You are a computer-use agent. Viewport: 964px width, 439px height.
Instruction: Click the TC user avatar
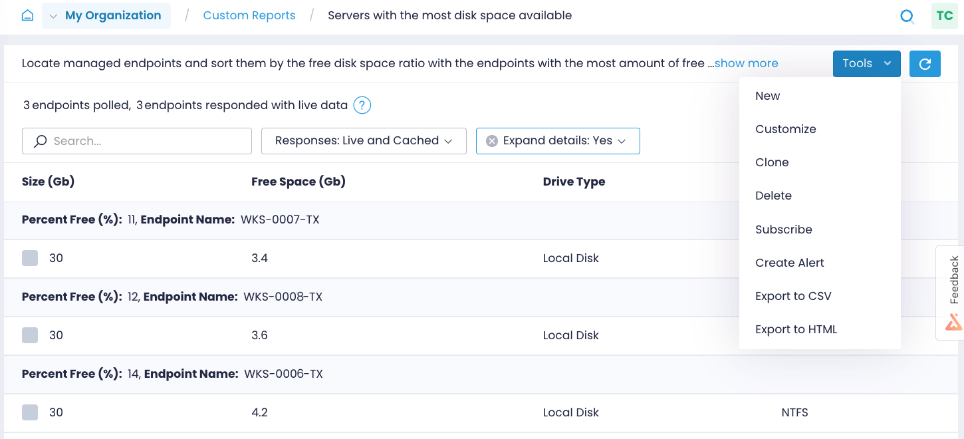(944, 16)
